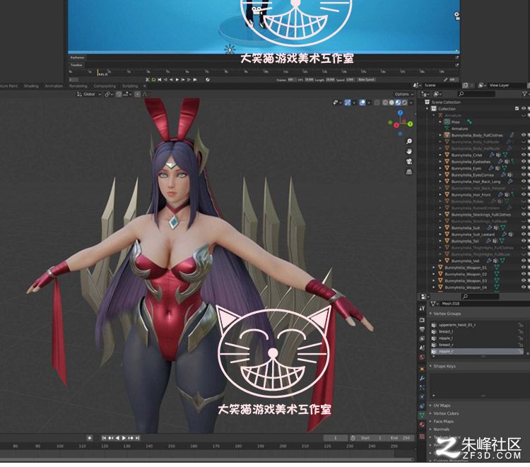Toggle auto keying record button
The height and width of the screenshot is (467, 530).
[90, 438]
